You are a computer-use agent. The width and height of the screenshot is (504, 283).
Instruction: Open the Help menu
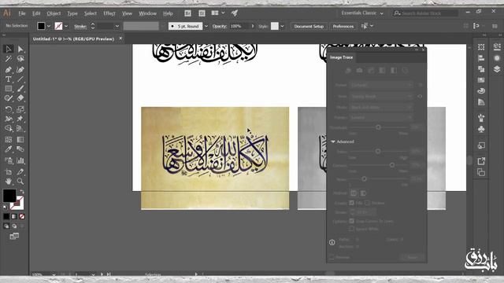tap(168, 13)
